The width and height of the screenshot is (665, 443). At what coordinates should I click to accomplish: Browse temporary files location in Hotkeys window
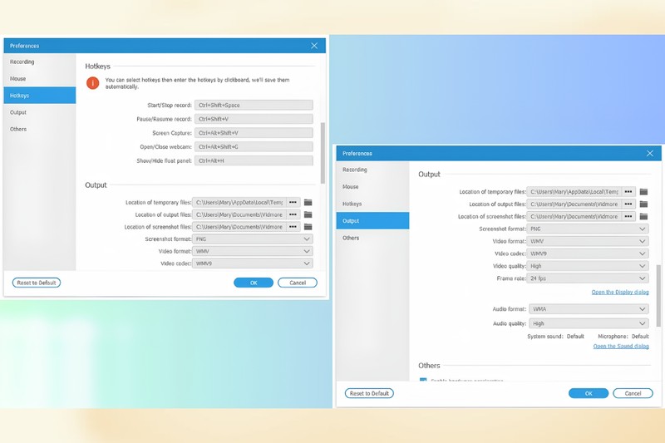tap(293, 202)
